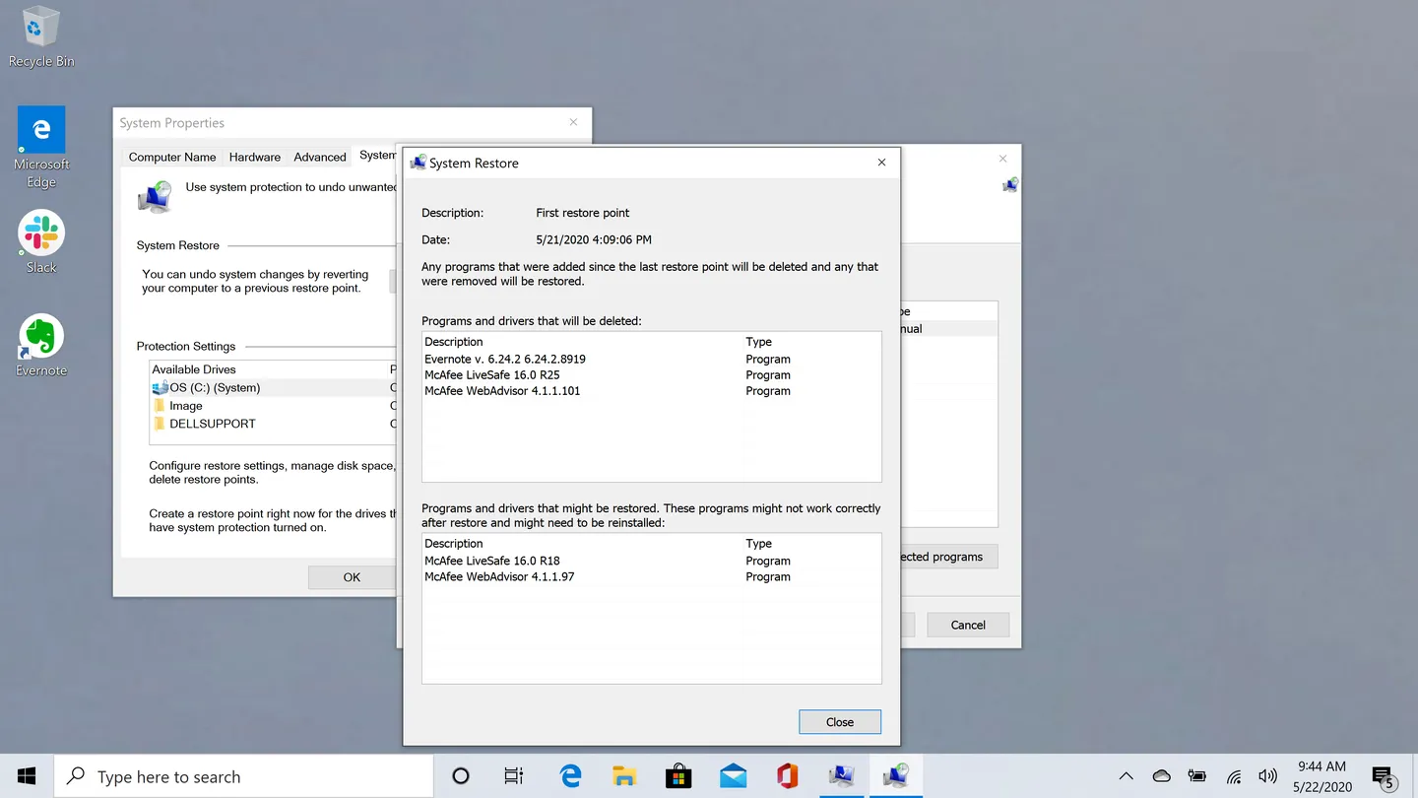Select the OS (C:) (System) drive
Image resolution: width=1418 pixels, height=798 pixels.
(x=274, y=388)
